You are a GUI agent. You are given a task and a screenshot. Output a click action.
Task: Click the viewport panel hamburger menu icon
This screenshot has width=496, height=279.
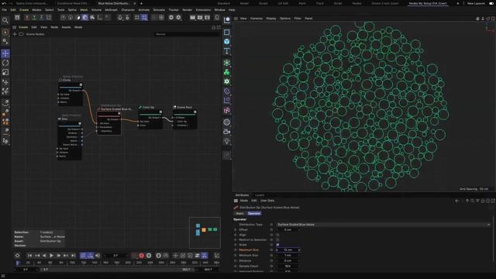(x=236, y=19)
